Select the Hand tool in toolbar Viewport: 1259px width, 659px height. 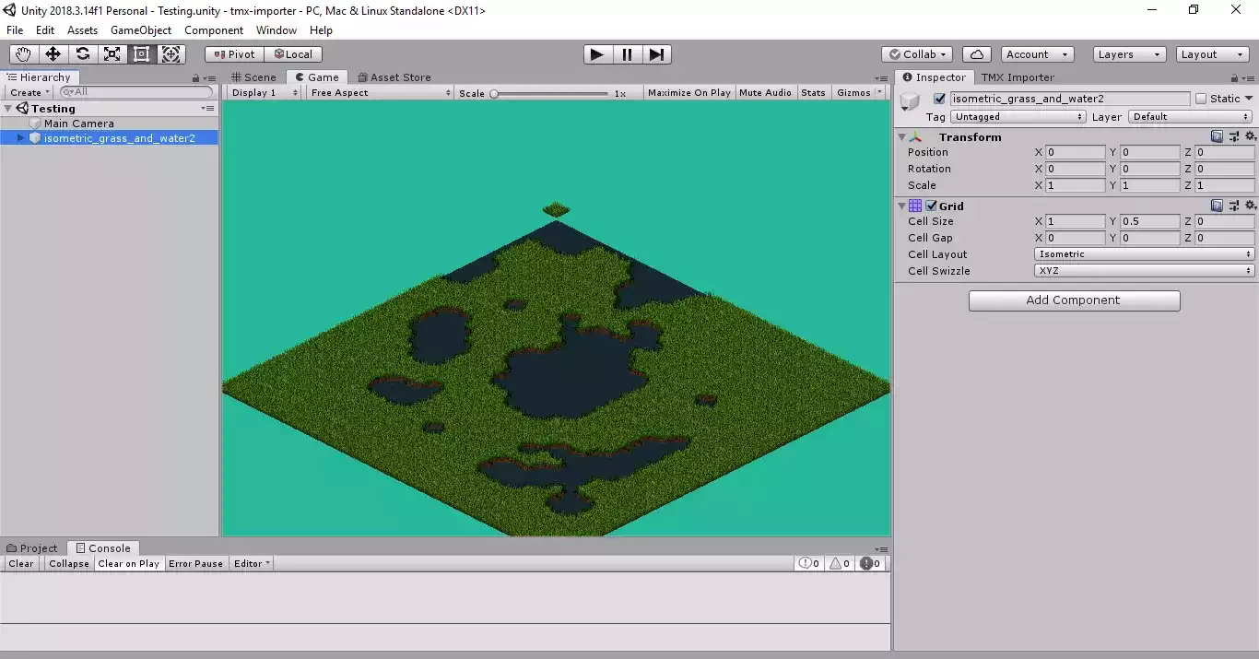[23, 54]
